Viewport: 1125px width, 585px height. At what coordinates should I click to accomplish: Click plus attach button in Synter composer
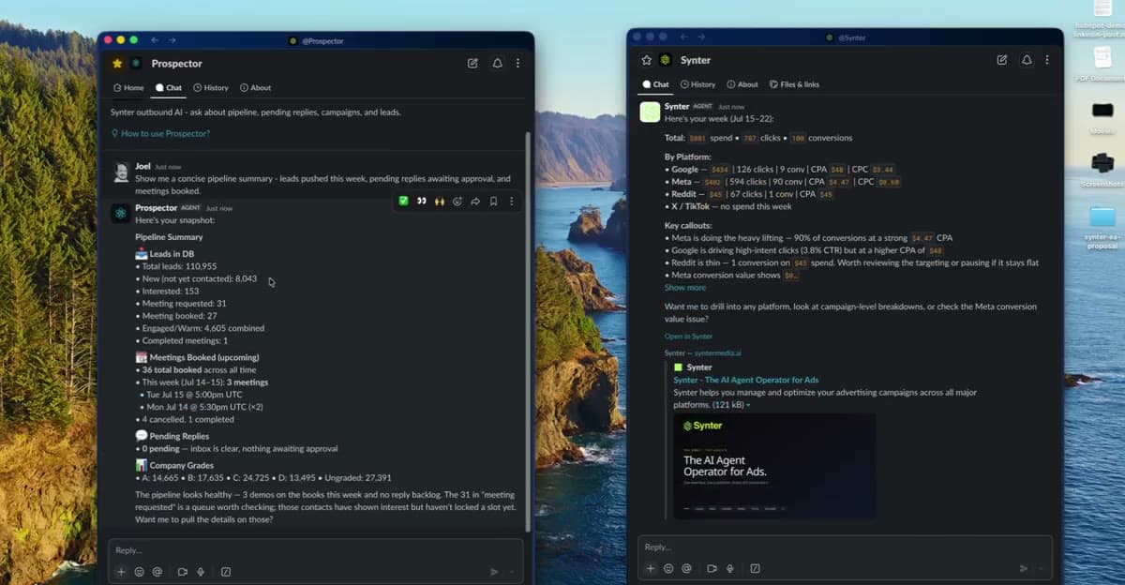coord(651,568)
